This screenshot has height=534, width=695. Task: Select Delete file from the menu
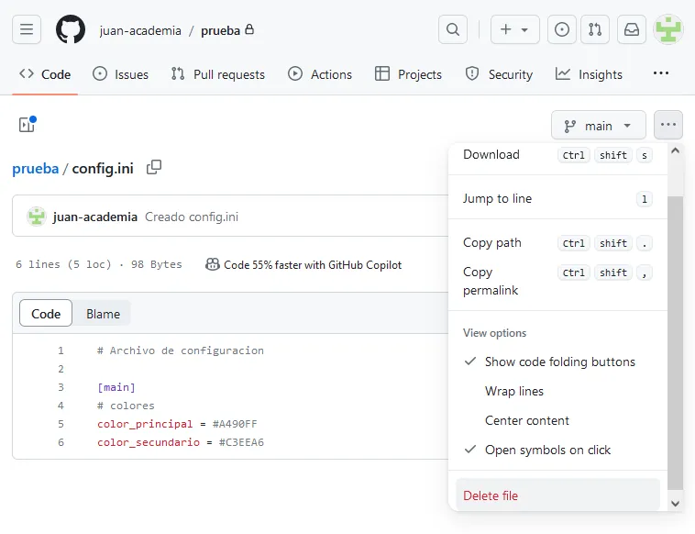[x=491, y=495]
